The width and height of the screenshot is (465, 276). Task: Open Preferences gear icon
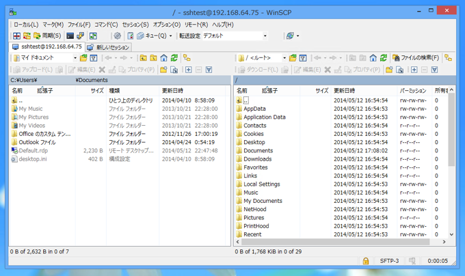(x=117, y=36)
